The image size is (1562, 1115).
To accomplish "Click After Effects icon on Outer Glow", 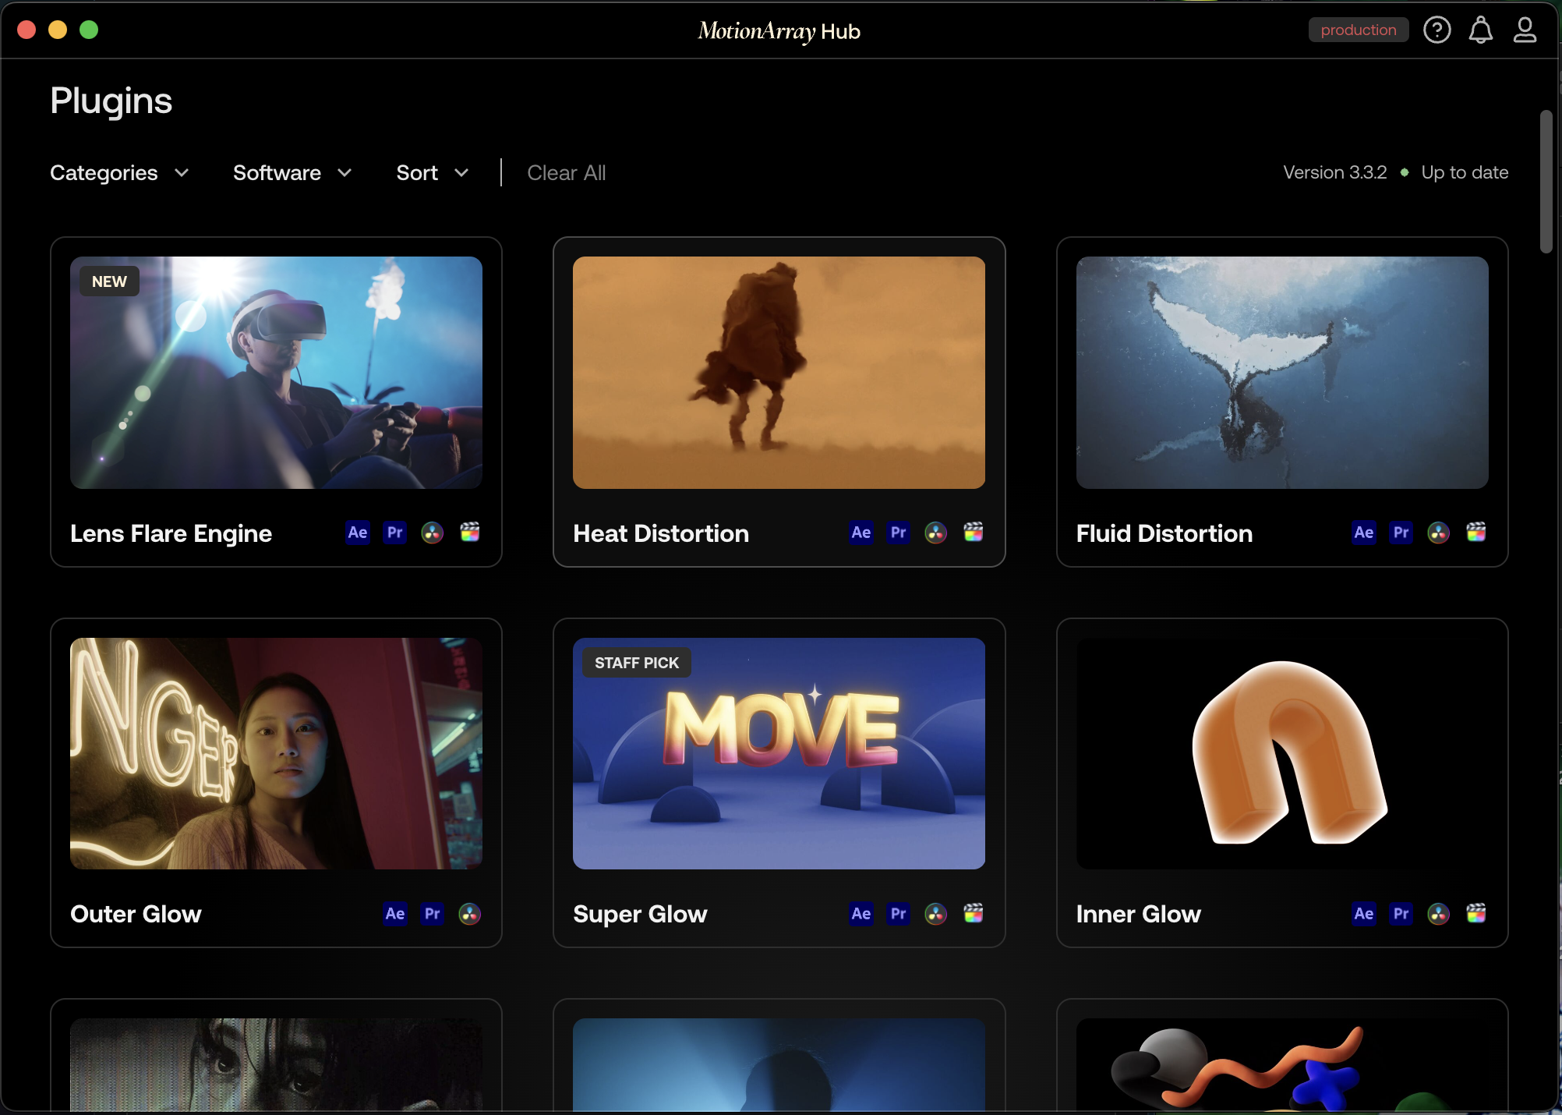I will click(x=395, y=914).
